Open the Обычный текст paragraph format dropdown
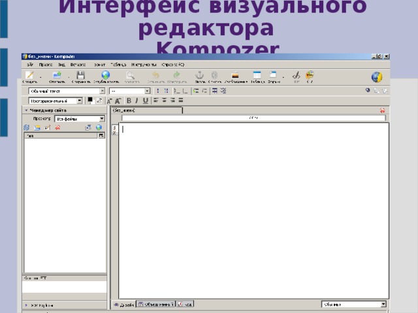 tap(67, 91)
